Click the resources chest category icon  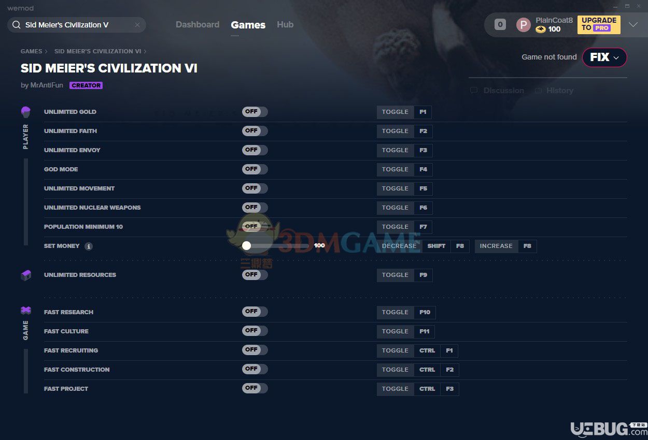[x=25, y=275]
